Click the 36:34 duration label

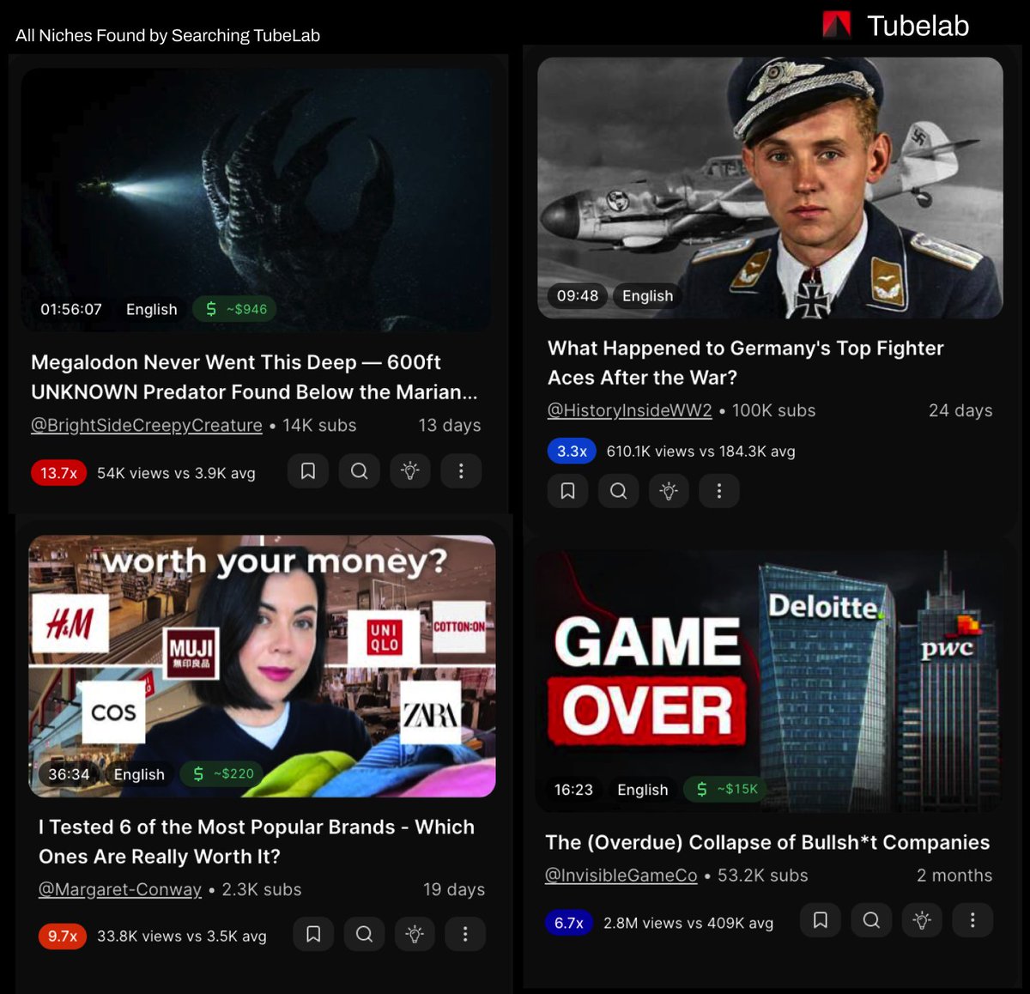click(x=69, y=774)
